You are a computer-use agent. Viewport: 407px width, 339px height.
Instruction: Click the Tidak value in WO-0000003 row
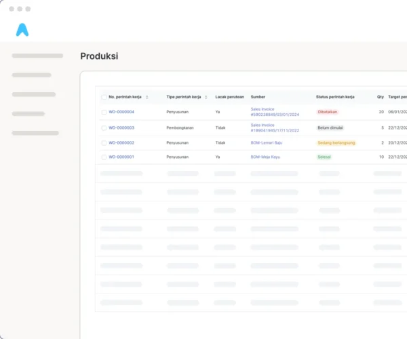point(220,127)
